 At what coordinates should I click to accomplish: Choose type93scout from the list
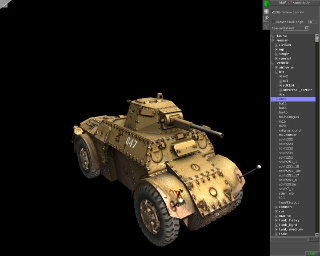point(289,203)
